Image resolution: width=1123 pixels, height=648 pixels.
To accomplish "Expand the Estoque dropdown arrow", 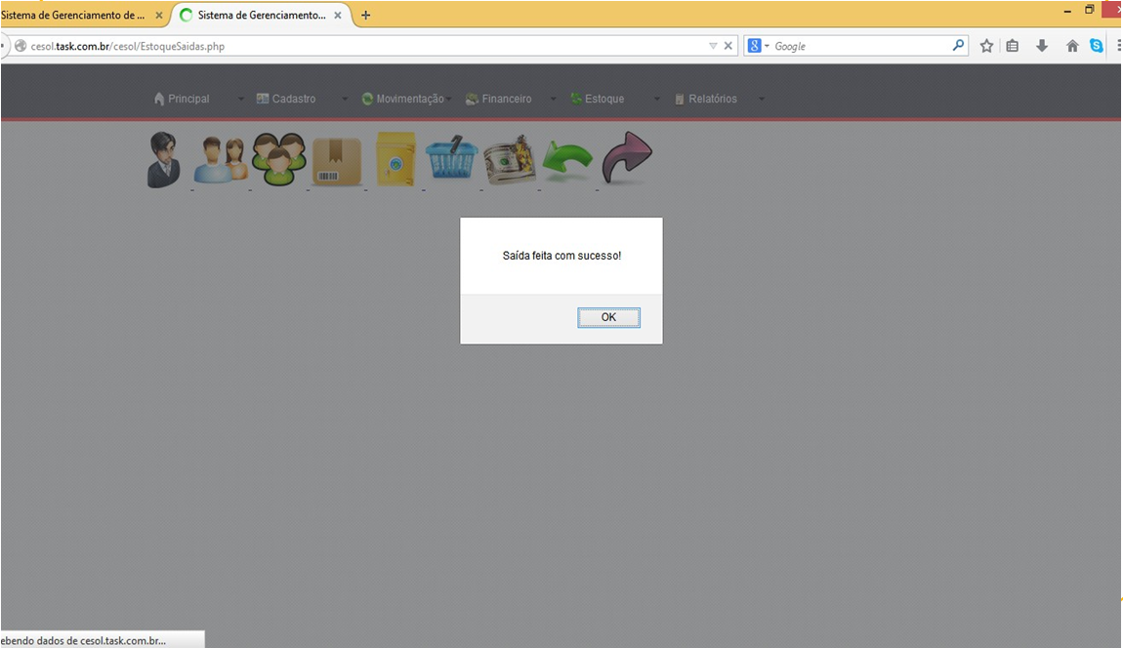I will click(x=656, y=99).
